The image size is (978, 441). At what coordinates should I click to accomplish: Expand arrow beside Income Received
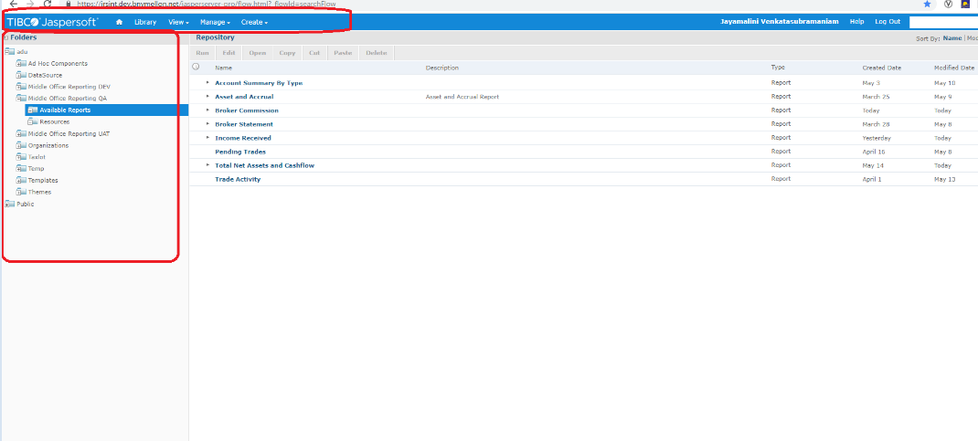click(207, 137)
